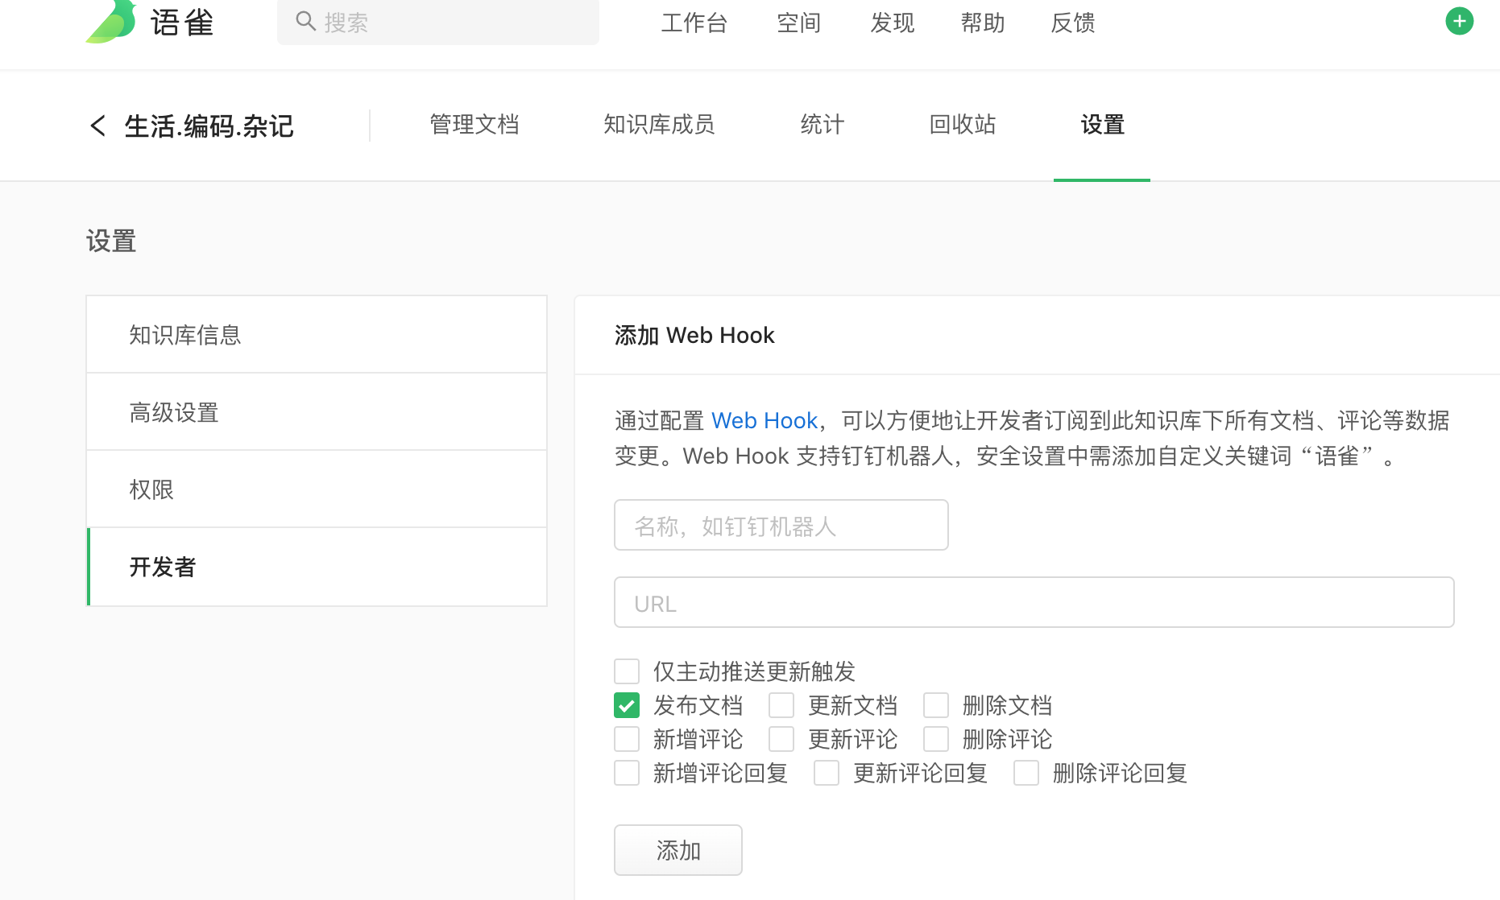Click the green plus icon at top right
Screen dimensions: 1500x900
tap(1460, 21)
